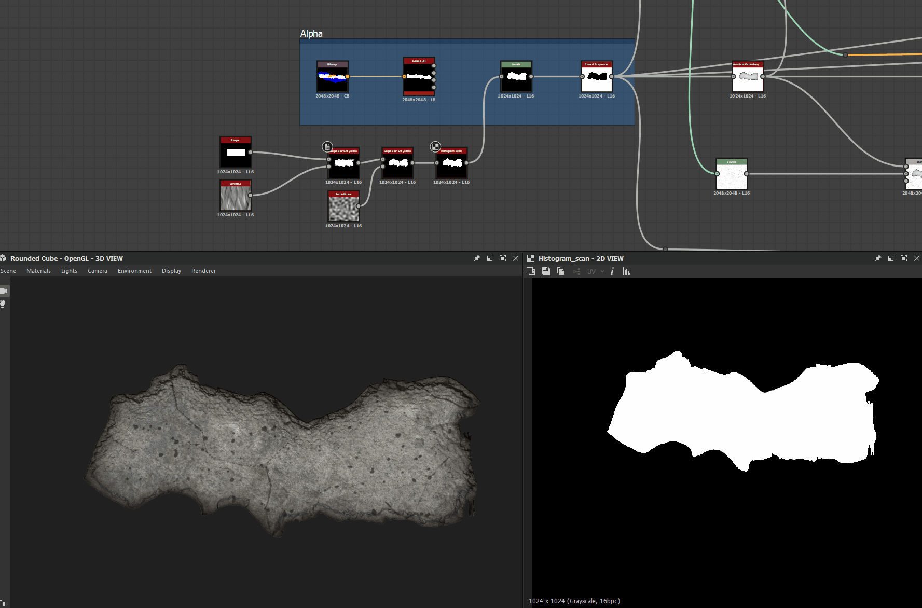The height and width of the screenshot is (608, 922).
Task: Toggle floating dock for the 2D view panel
Action: pos(891,258)
